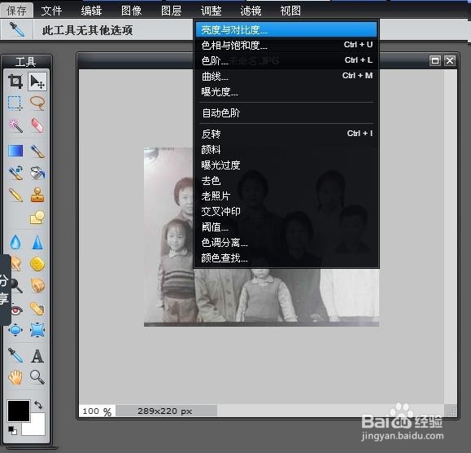471x453 pixels.
Task: Swap foreground and background colors
Action: [x=38, y=405]
